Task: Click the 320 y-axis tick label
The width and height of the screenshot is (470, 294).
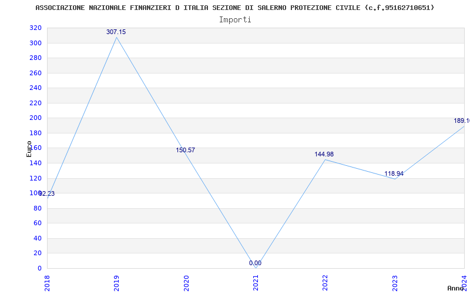Action: point(35,28)
